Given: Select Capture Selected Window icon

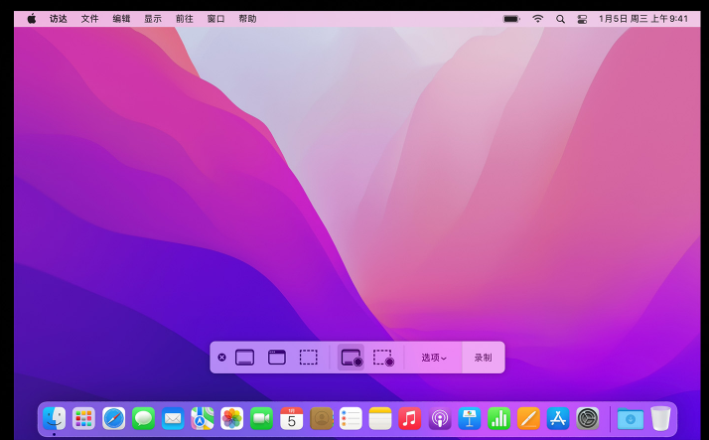Looking at the screenshot, I should [x=277, y=358].
